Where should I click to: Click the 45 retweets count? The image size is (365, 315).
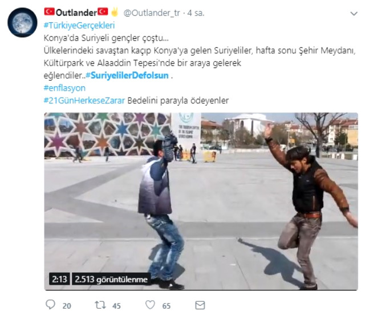(116, 306)
